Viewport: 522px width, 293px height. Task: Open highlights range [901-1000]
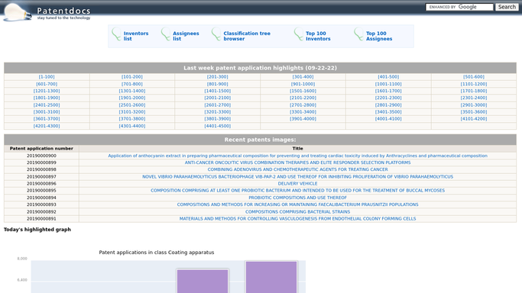(x=303, y=84)
